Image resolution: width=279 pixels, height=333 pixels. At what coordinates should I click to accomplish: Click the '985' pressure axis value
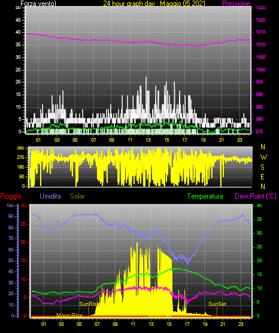click(x=259, y=107)
